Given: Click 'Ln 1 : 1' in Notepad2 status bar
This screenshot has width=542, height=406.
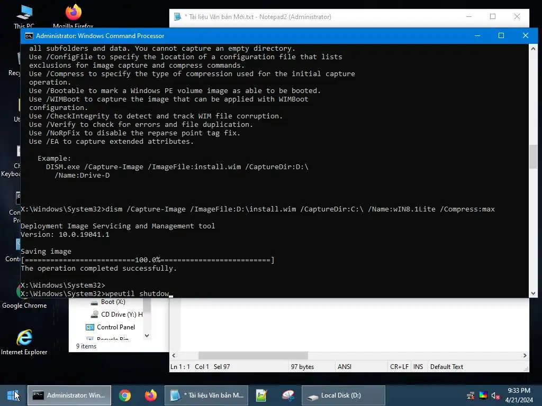Looking at the screenshot, I should point(180,367).
